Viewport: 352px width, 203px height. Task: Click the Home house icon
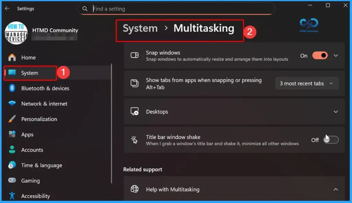(x=12, y=57)
